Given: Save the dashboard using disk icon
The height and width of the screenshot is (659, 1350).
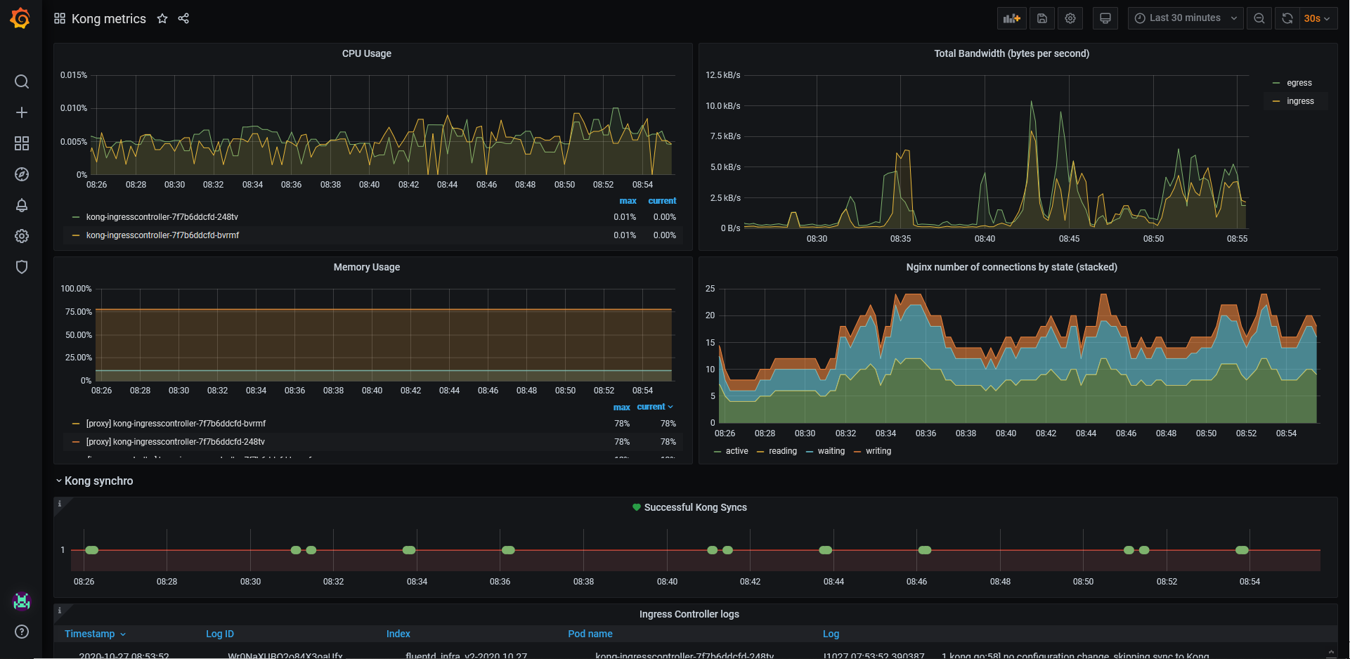Looking at the screenshot, I should (1042, 18).
